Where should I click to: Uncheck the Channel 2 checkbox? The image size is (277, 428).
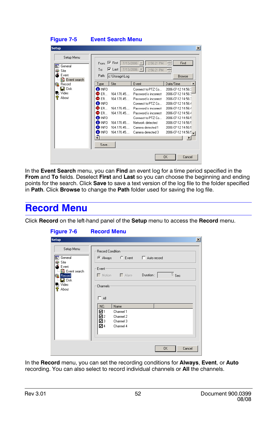tap(101, 317)
